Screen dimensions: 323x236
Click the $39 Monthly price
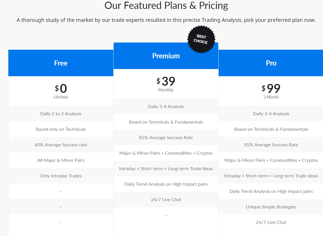click(x=166, y=84)
